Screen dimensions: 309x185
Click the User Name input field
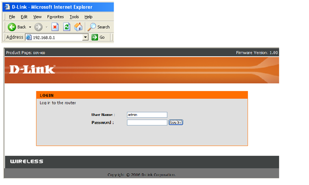[x=147, y=115]
